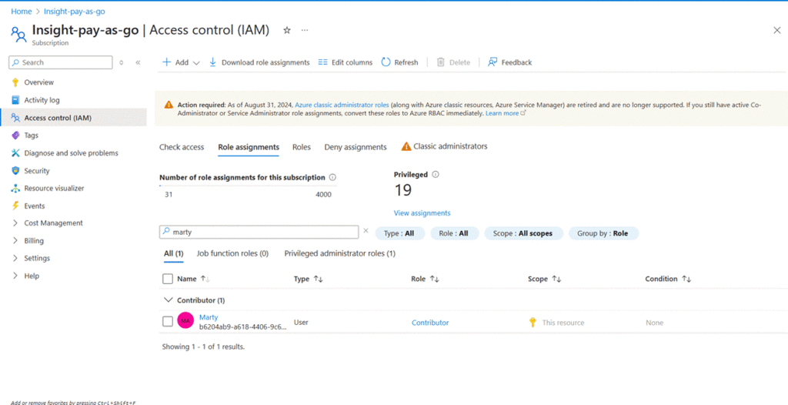788x405 pixels.
Task: Collapse the sidebar with double chevron
Action: (x=138, y=62)
